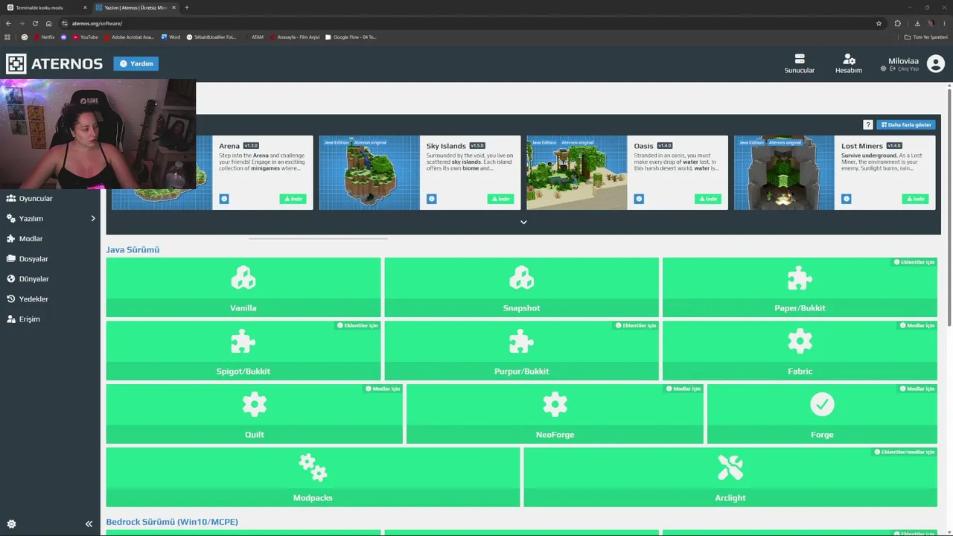The image size is (953, 536).
Task: Select Paper/Bukkit server software
Action: coord(800,287)
